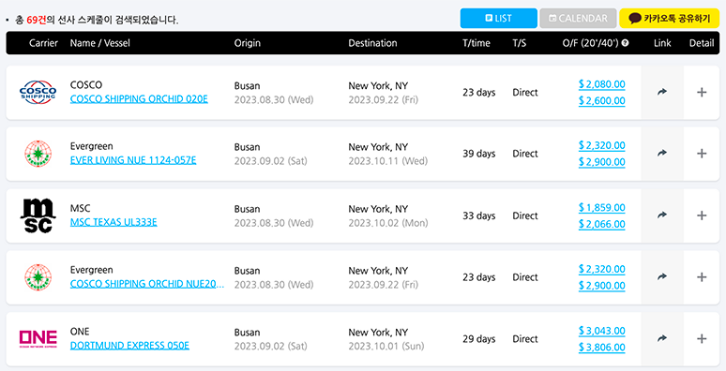Click the COSCO Shipping carrier logo

[x=38, y=92]
